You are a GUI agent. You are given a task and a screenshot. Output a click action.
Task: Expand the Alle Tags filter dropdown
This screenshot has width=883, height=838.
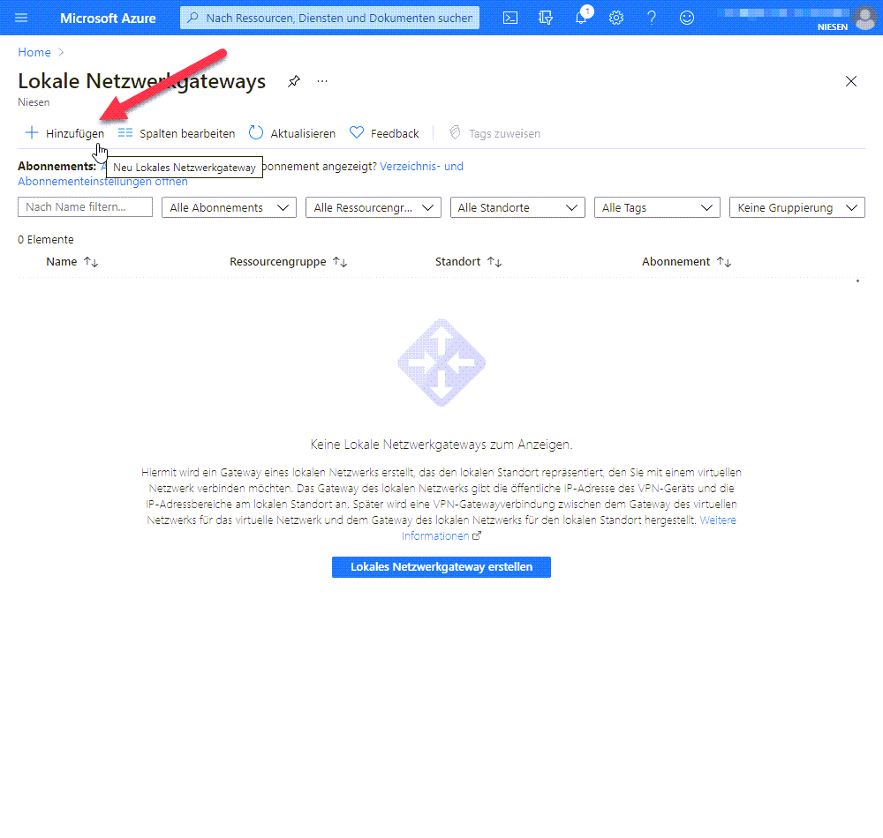click(x=657, y=207)
